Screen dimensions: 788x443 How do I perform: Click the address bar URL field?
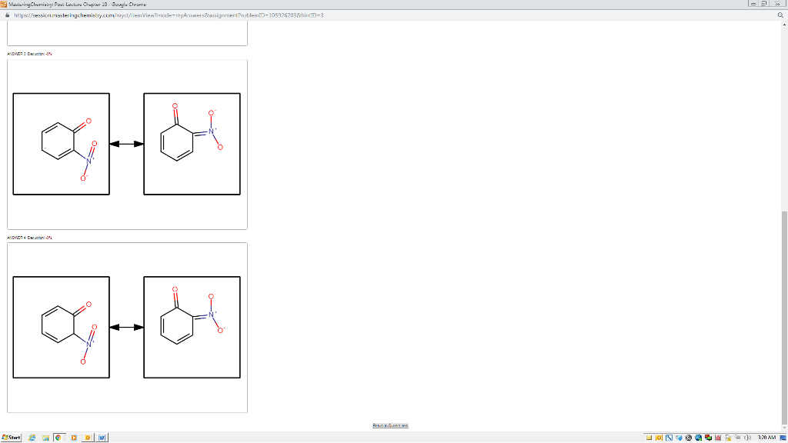154,13
